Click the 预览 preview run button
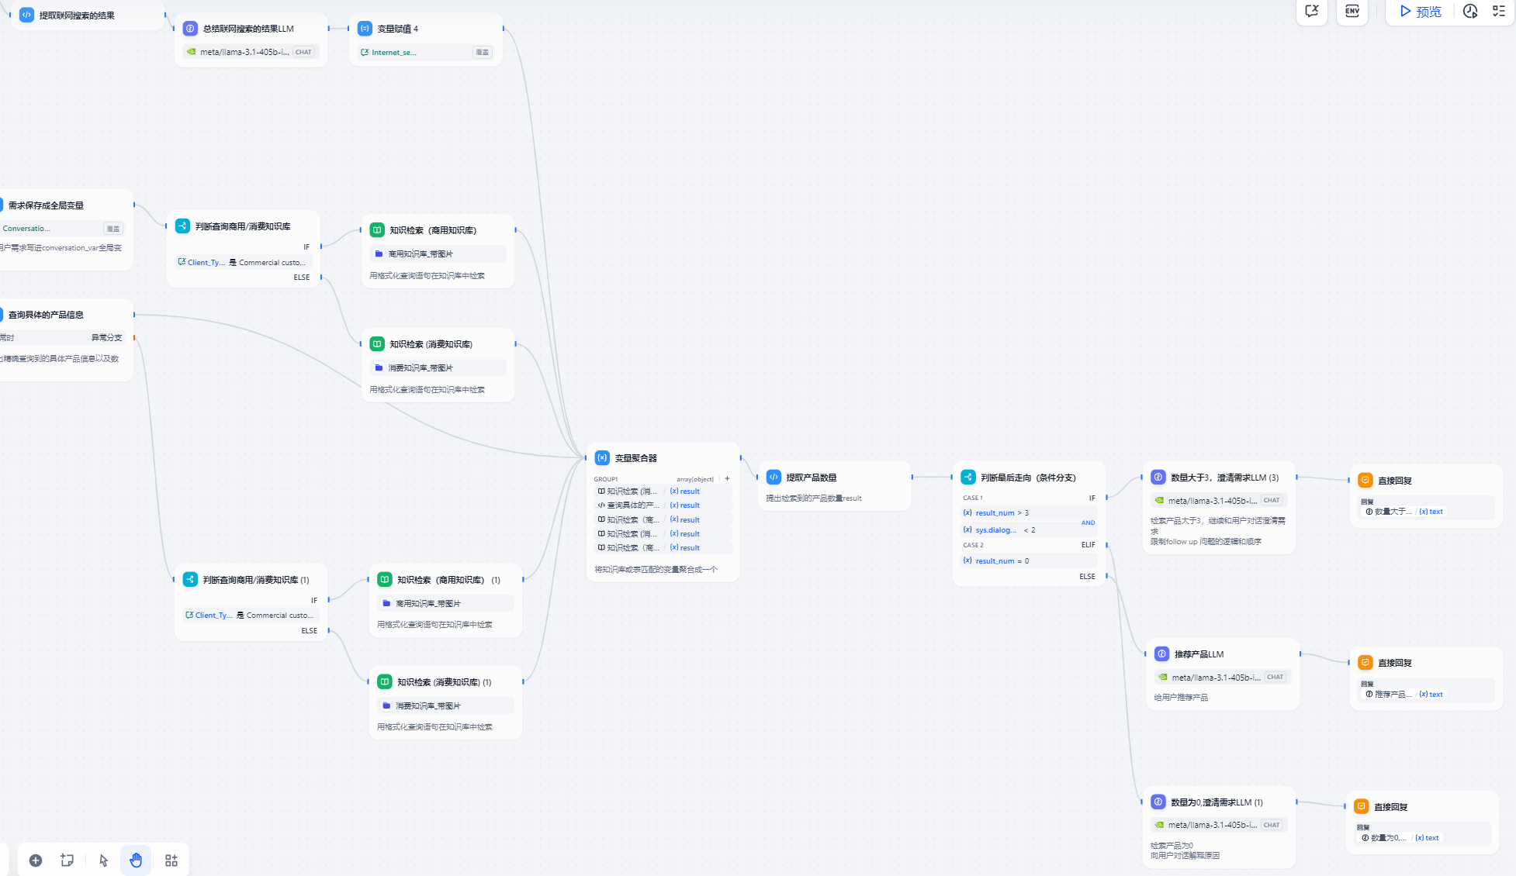Image resolution: width=1516 pixels, height=876 pixels. [x=1420, y=12]
